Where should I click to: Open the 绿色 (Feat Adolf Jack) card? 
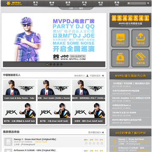tap(89, 113)
